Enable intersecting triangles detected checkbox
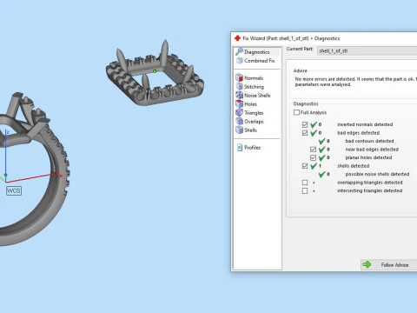Viewport: 417px width, 313px height. pyautogui.click(x=305, y=190)
